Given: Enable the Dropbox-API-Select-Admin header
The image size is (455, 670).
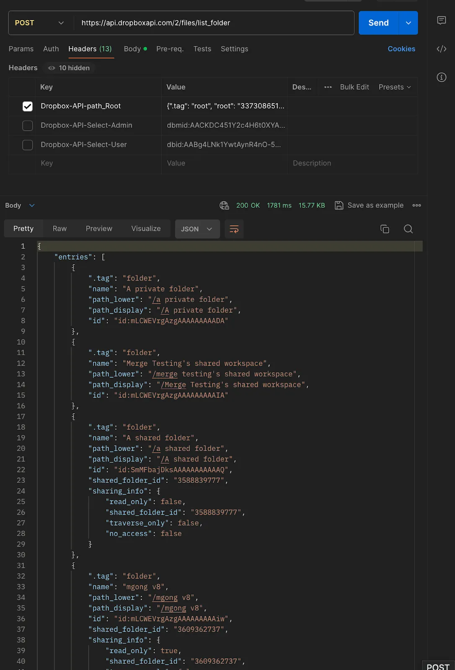Looking at the screenshot, I should (x=28, y=126).
